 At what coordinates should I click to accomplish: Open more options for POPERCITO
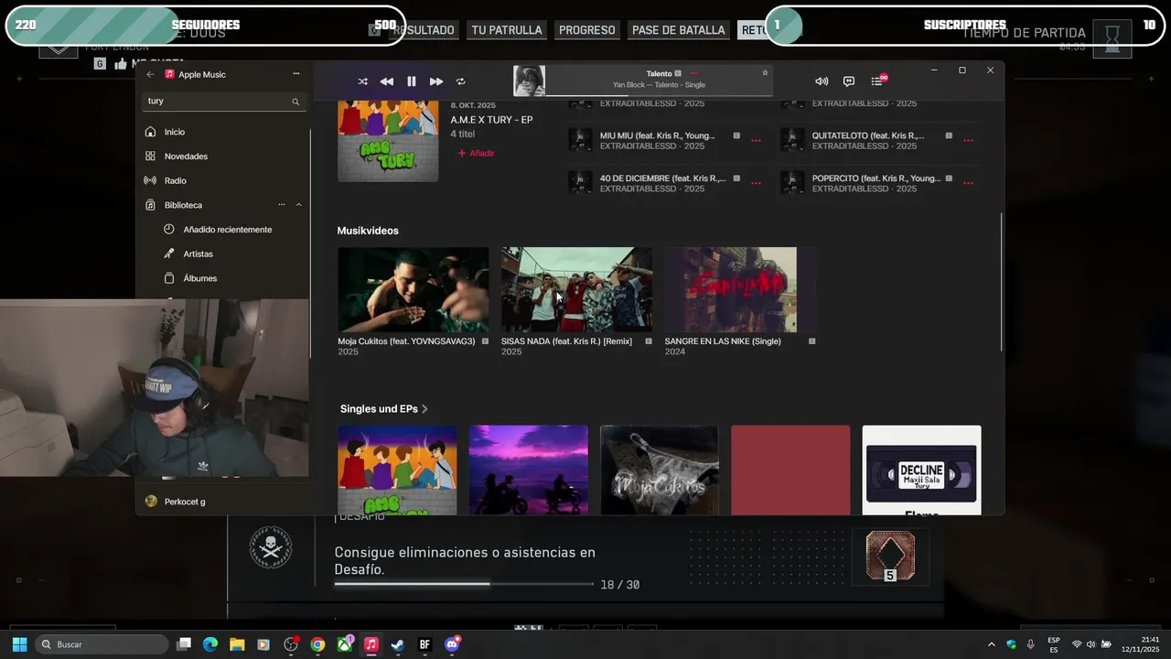[968, 184]
